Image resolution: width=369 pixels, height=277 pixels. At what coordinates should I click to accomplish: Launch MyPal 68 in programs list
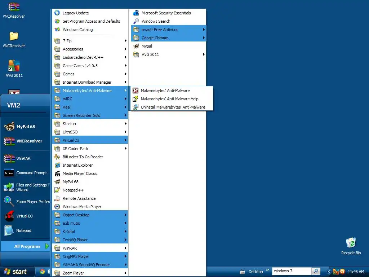90,182
